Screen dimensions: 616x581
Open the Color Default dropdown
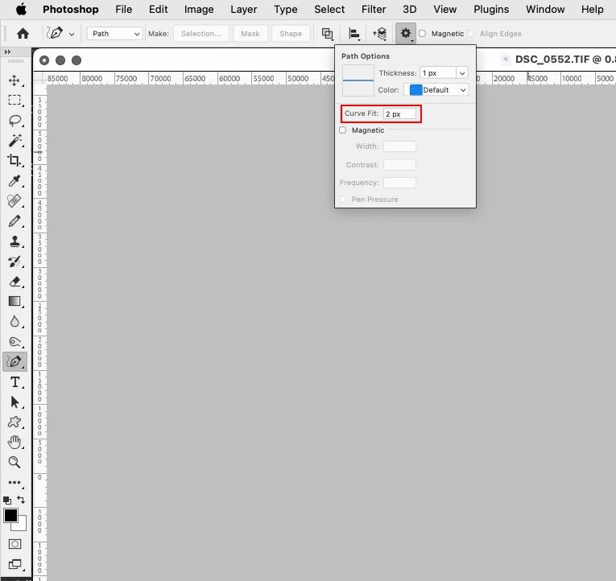click(x=438, y=90)
